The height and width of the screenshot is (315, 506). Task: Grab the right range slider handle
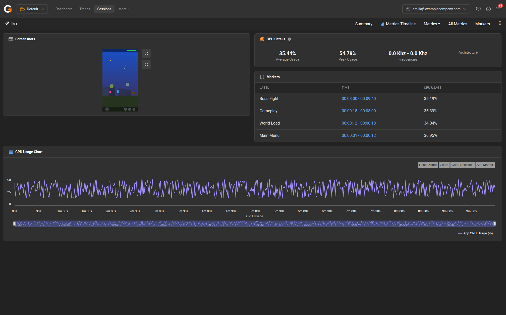(x=494, y=224)
